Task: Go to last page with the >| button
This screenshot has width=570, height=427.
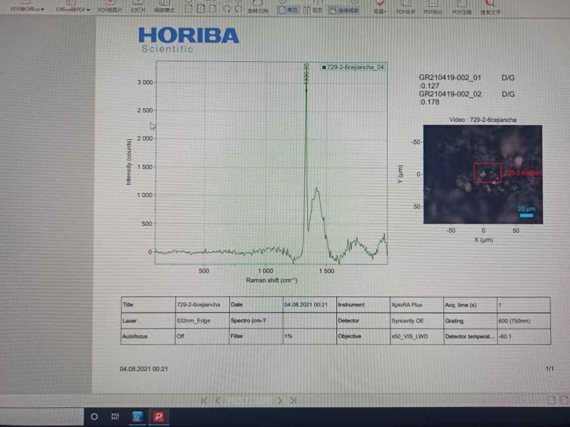Action: click(x=293, y=400)
